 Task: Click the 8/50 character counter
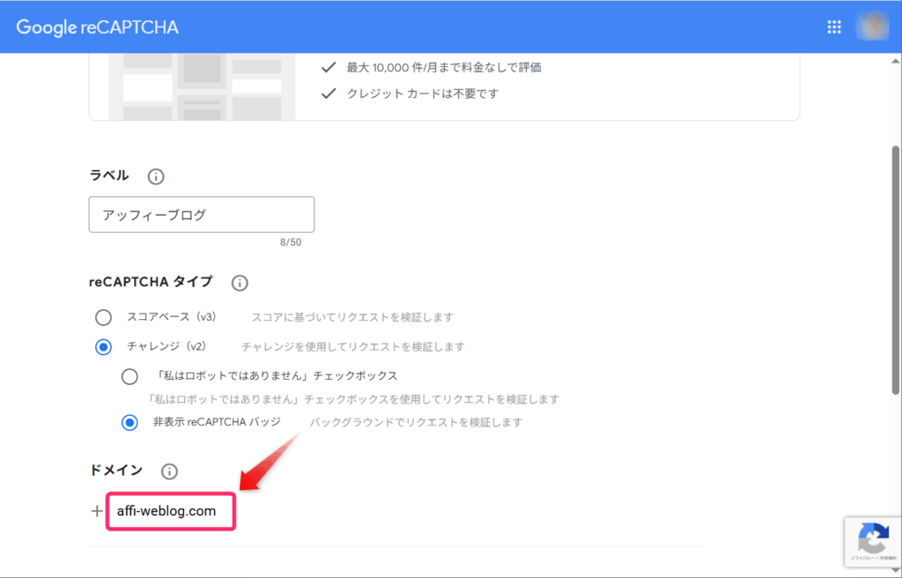click(x=291, y=242)
